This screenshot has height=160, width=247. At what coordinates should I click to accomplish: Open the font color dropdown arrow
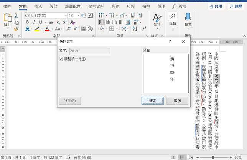click(x=52, y=29)
